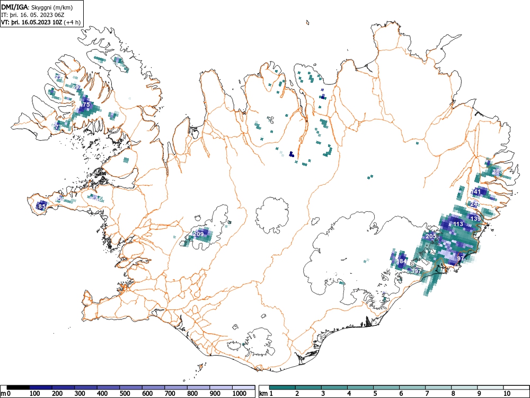Click the light swatch between km 9 and 10
Screen dimensions: 530x398
coord(490,387)
